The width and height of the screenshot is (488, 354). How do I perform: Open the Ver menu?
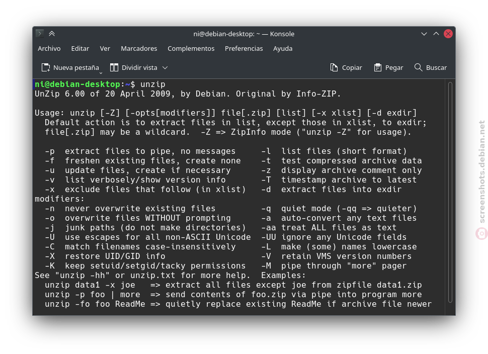105,49
